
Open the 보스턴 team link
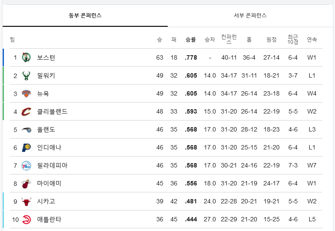click(46, 57)
